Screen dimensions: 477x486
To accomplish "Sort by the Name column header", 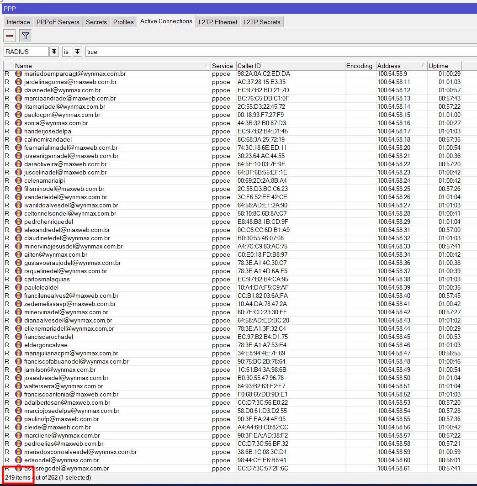I will point(112,66).
